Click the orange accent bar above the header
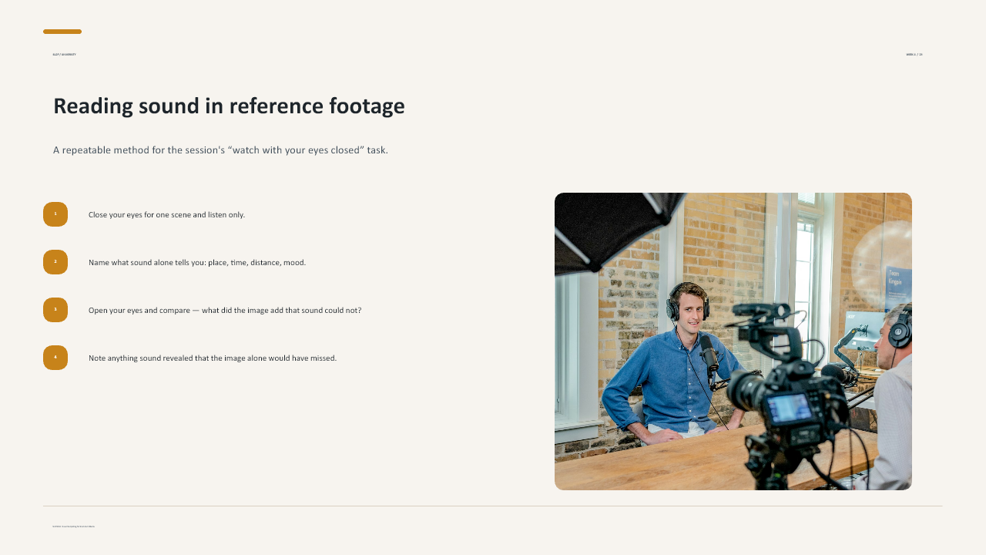 click(62, 32)
